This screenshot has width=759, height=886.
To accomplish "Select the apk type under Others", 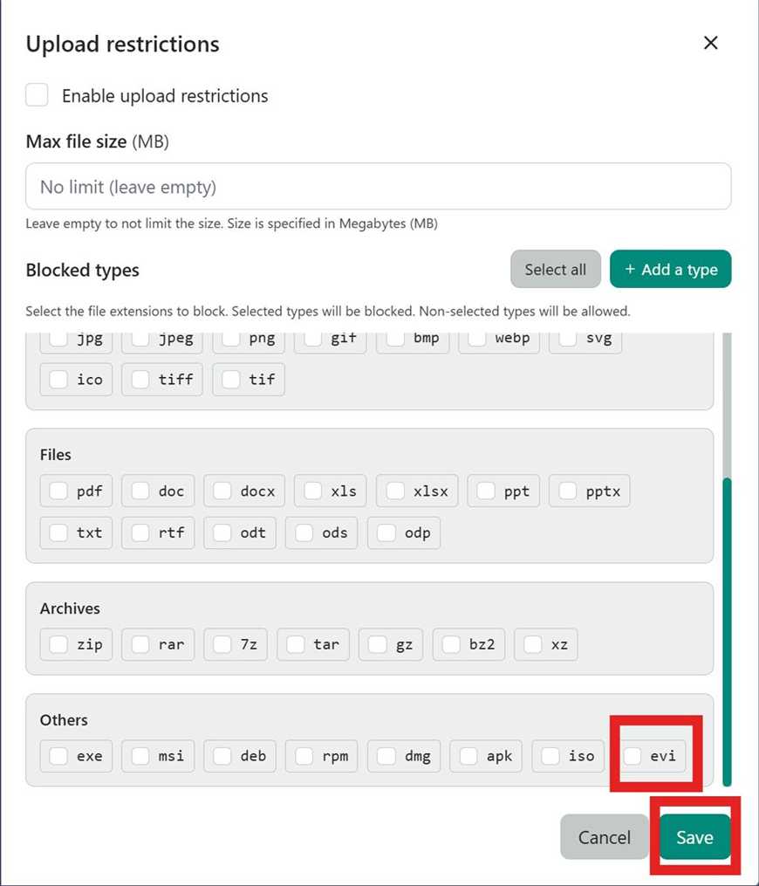I will point(466,756).
